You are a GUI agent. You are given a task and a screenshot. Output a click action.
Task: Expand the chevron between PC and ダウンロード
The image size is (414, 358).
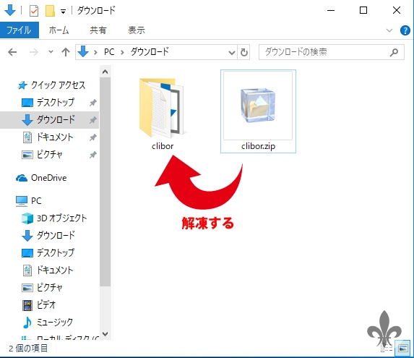122,52
